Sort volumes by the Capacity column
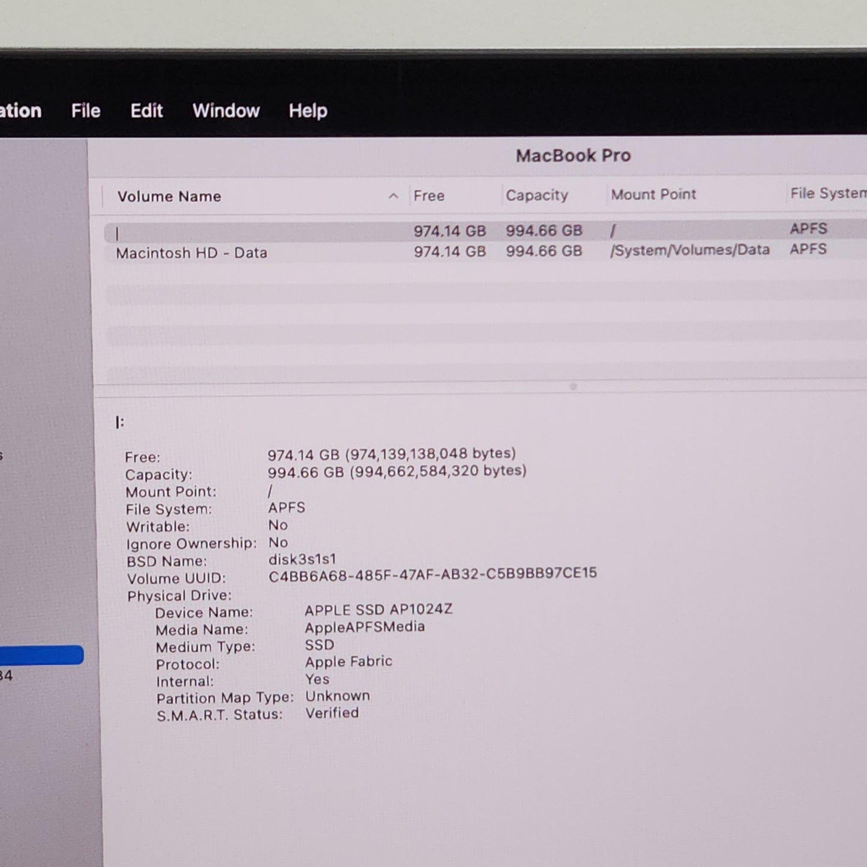This screenshot has height=867, width=867. click(536, 195)
